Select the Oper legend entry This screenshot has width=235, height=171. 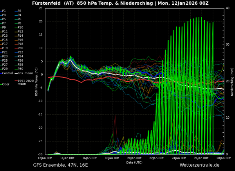point(5,84)
